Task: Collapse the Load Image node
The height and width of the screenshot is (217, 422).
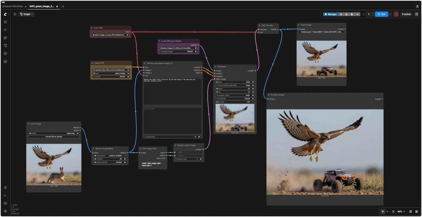Action: (x=28, y=124)
